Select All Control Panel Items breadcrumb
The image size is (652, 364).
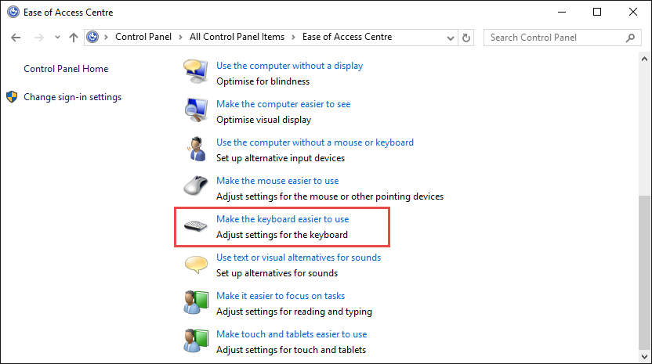237,37
